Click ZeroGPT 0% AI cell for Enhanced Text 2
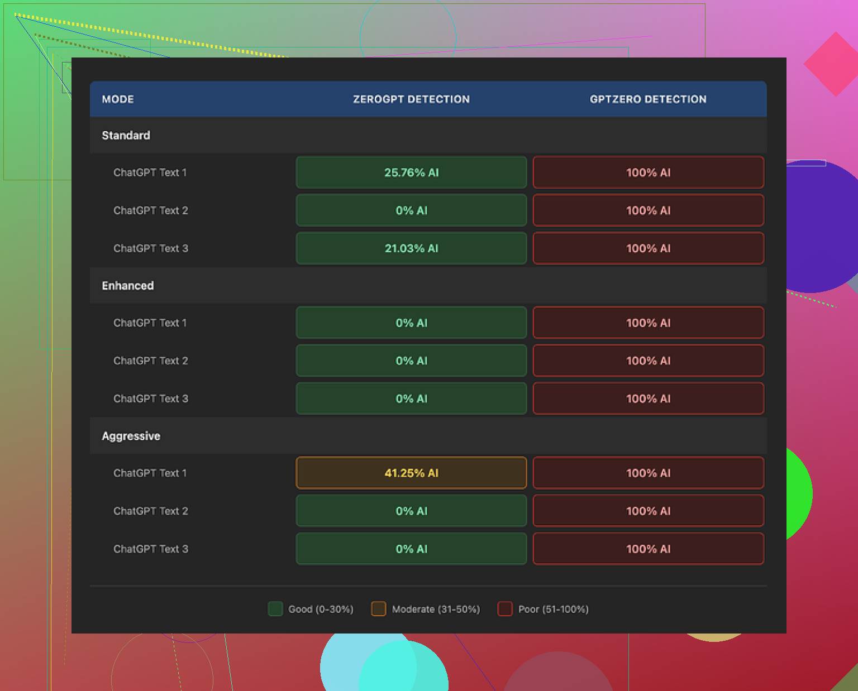Viewport: 858px width, 691px height. [411, 361]
